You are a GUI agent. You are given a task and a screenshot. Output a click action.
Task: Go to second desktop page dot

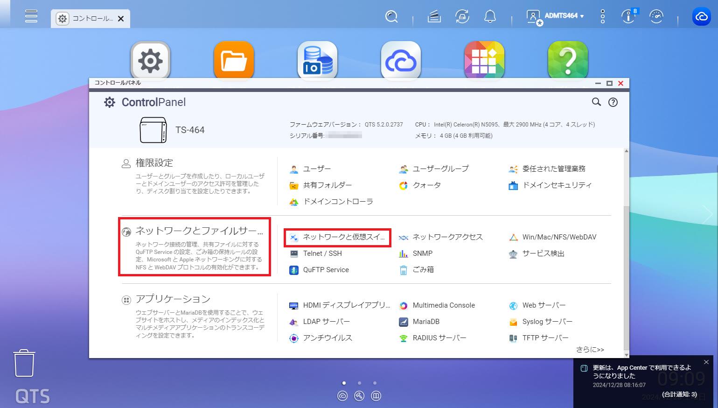click(x=359, y=383)
